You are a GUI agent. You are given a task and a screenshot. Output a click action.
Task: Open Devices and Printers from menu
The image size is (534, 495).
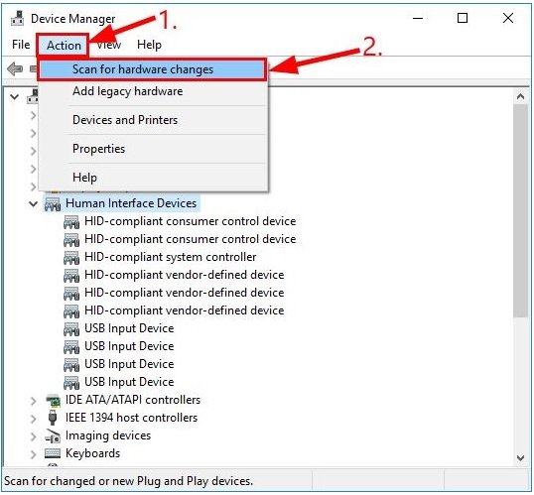coord(153,120)
